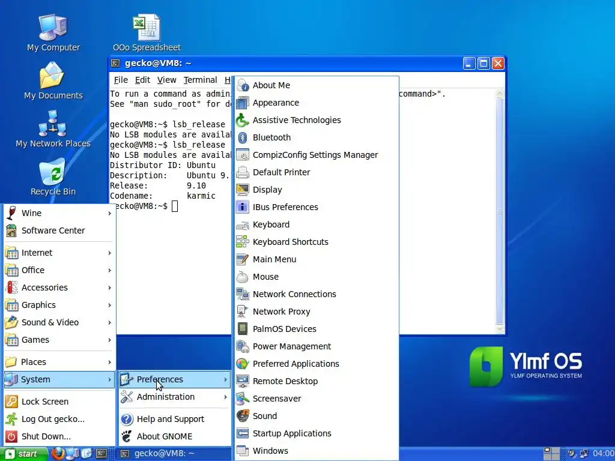Click the Default Printer icon
The image size is (615, 461).
tap(243, 172)
